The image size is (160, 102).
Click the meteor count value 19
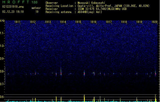(x=37, y=12)
